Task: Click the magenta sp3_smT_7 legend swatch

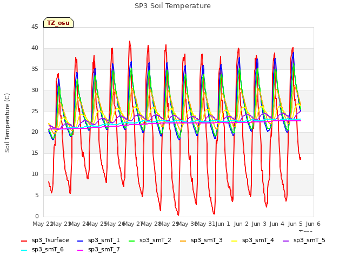Action: click(81, 250)
